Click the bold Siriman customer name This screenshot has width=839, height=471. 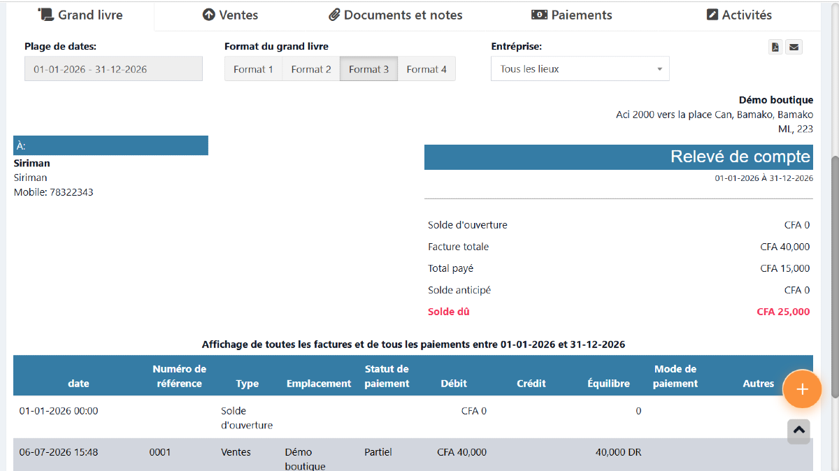tap(32, 164)
